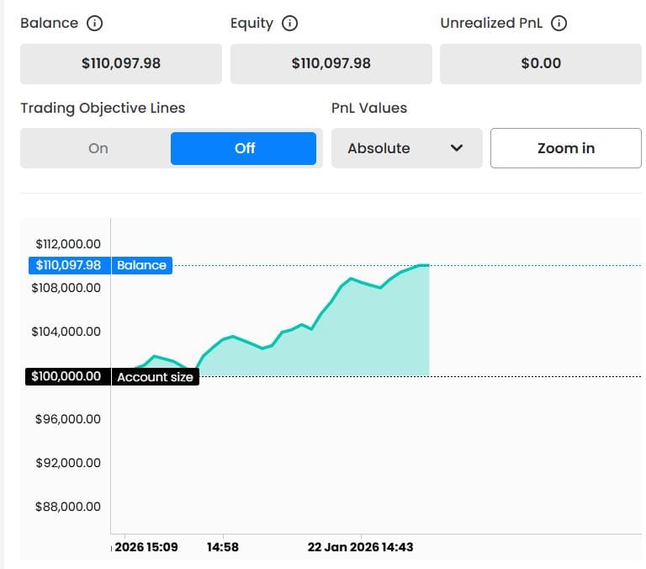Click the blue Balance label on chart
The height and width of the screenshot is (569, 646).
[x=141, y=265]
